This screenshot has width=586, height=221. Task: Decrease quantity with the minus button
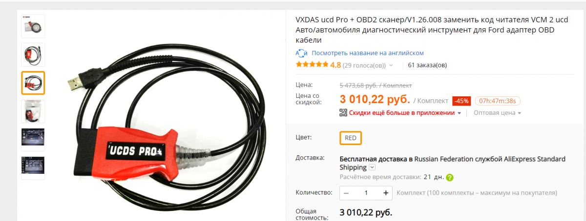pos(346,193)
